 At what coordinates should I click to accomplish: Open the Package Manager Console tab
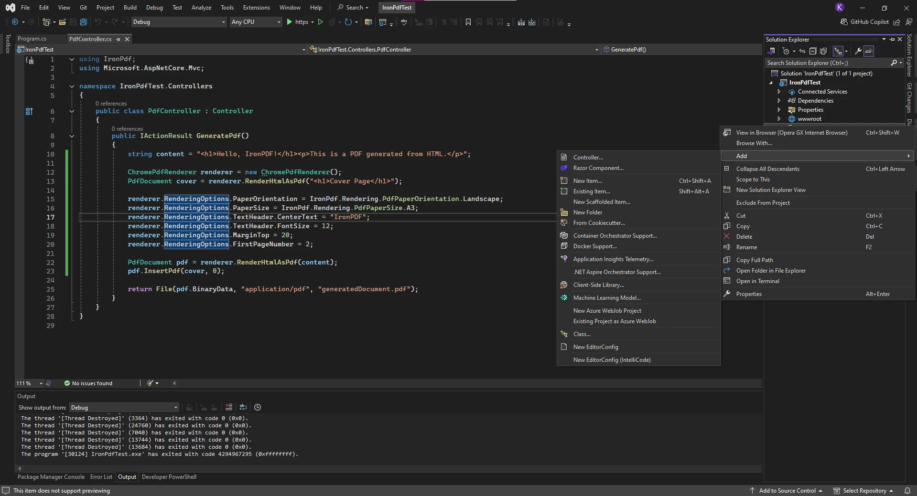[x=51, y=477]
